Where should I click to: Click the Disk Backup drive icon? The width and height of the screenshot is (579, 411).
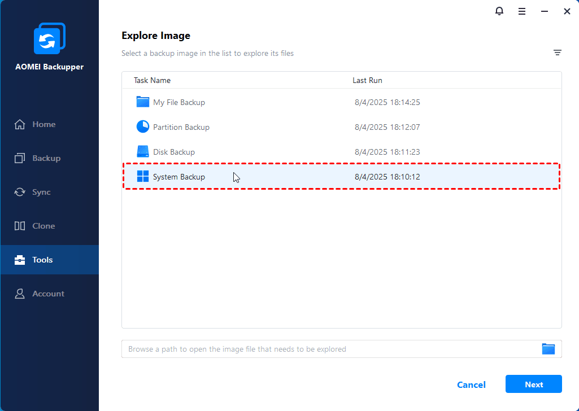coord(143,152)
